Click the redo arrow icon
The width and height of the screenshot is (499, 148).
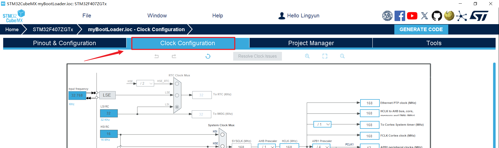pos(174,56)
